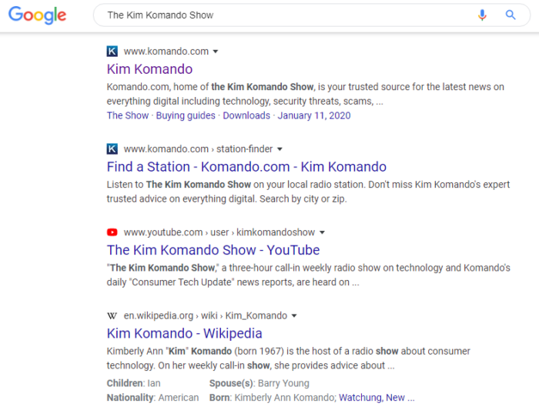This screenshot has height=420, width=539.
Task: Click the K favicon beside the station-finder result
Action: pyautogui.click(x=112, y=148)
